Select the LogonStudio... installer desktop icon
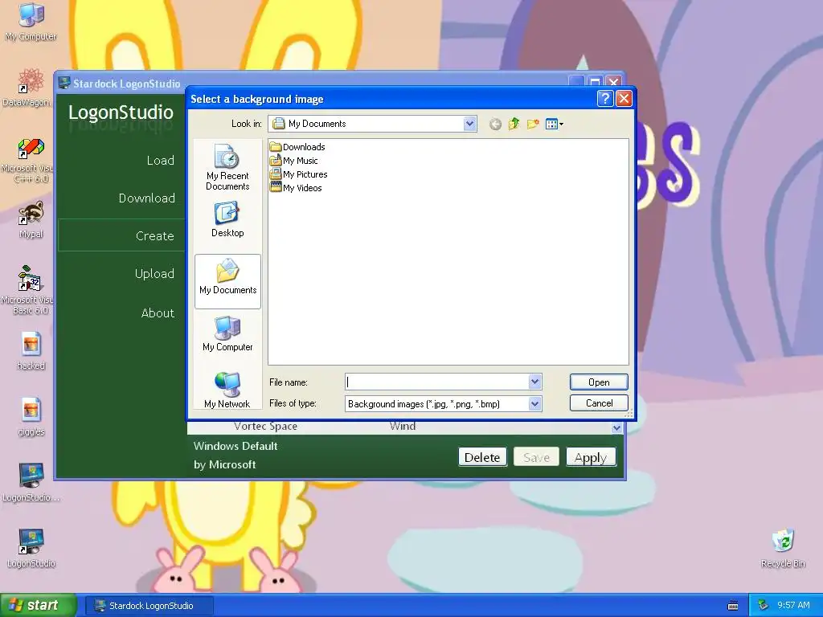Viewport: 823px width, 617px height. (31, 482)
